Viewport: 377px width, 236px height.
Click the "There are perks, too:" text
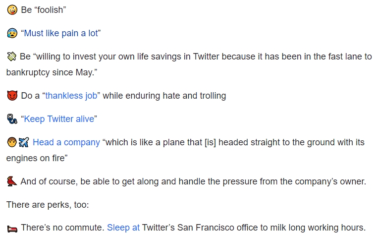point(48,205)
